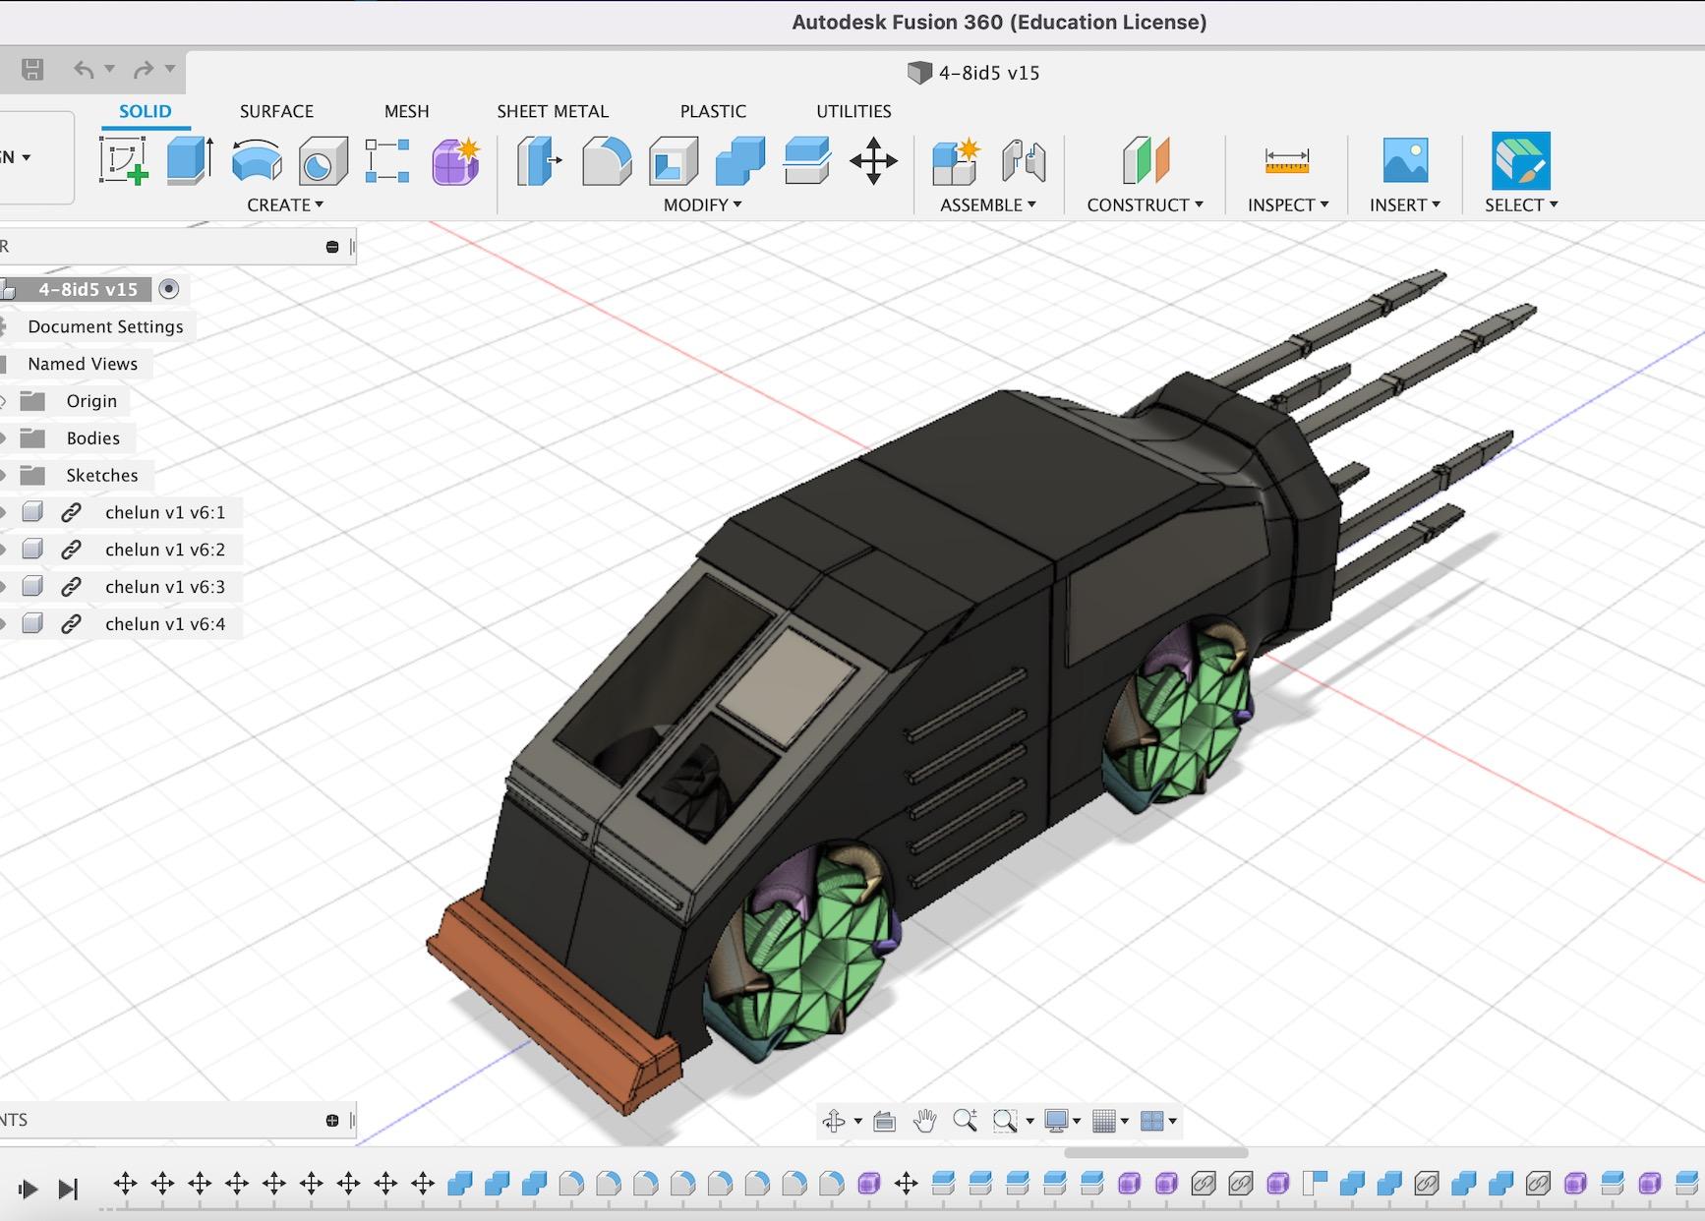Select the Press Pull tool
The height and width of the screenshot is (1221, 1705).
click(x=539, y=160)
